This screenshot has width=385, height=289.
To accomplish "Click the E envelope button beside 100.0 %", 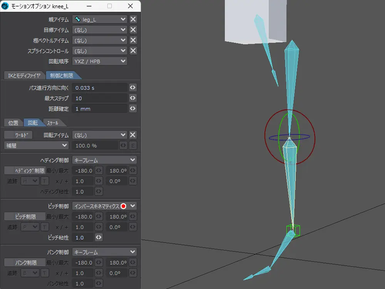I will (x=133, y=145).
